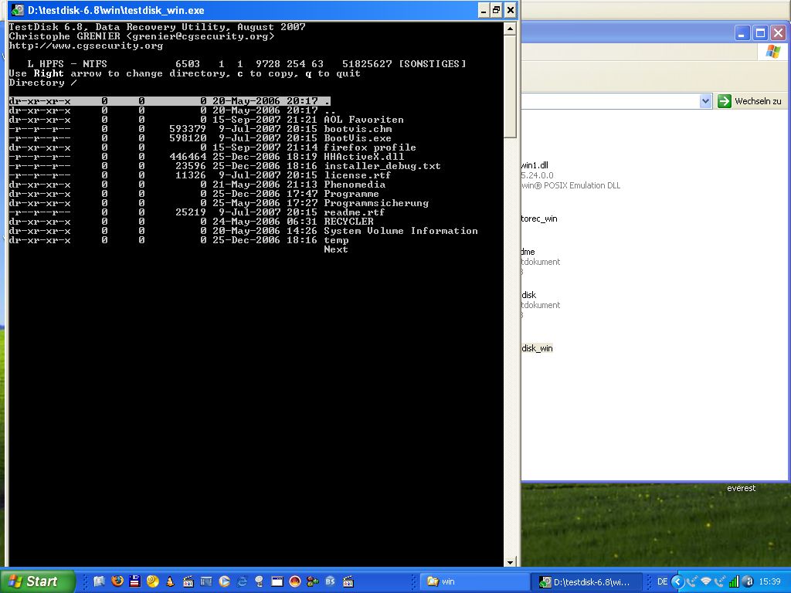Select the 'Programme' directory row
791x593 pixels.
pos(194,194)
